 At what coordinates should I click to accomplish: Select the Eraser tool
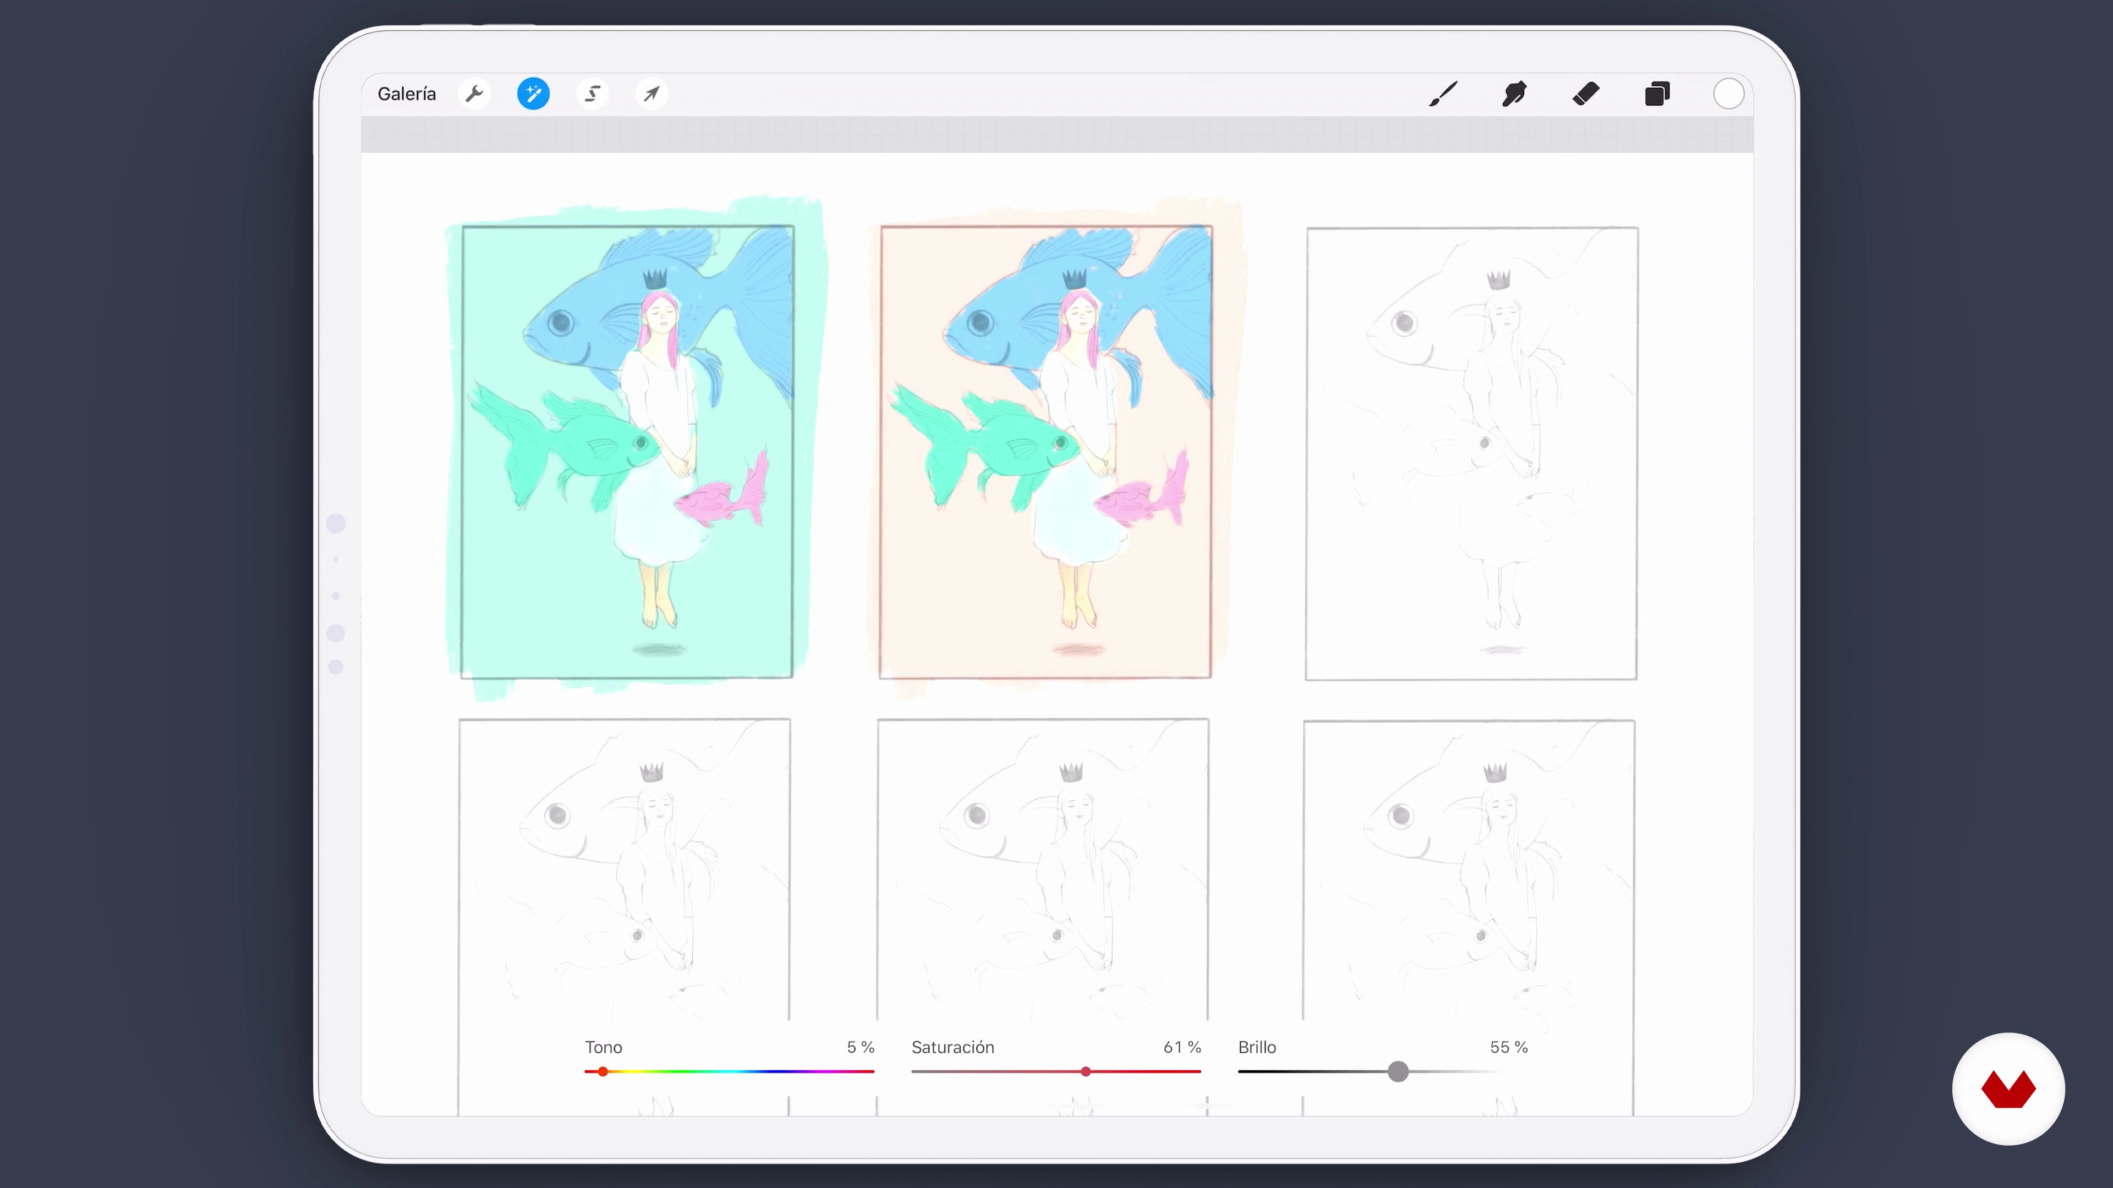click(1585, 94)
